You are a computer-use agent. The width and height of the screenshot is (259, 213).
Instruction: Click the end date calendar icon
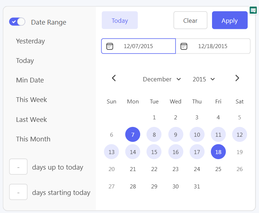point(184,46)
